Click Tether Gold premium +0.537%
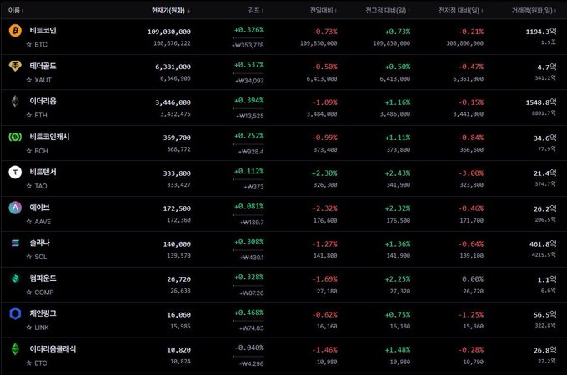This screenshot has width=567, height=375. pos(248,65)
